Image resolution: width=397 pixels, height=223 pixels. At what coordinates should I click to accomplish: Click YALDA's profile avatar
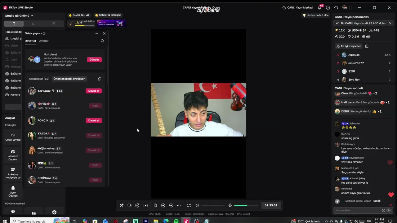click(x=32, y=135)
